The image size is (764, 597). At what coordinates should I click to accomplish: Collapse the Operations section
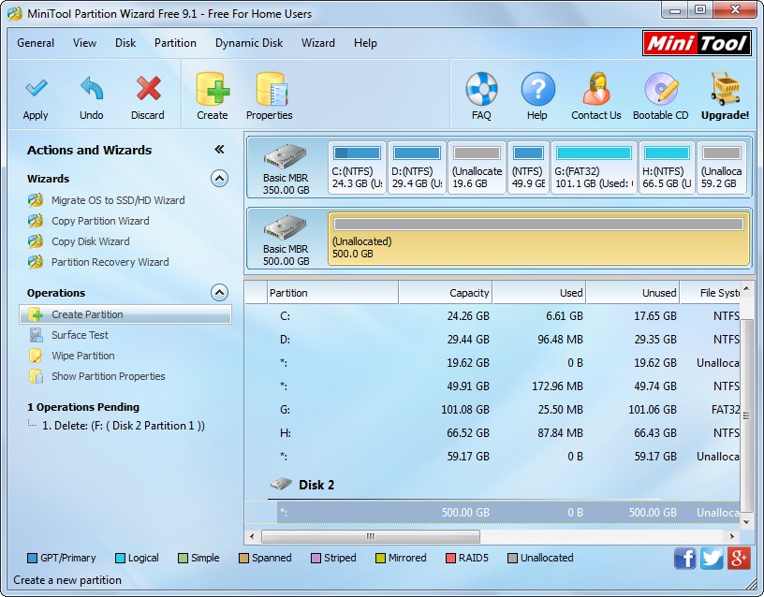tap(219, 293)
